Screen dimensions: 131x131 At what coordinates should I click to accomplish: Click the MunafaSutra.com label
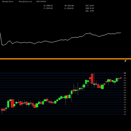(x=25, y=2)
